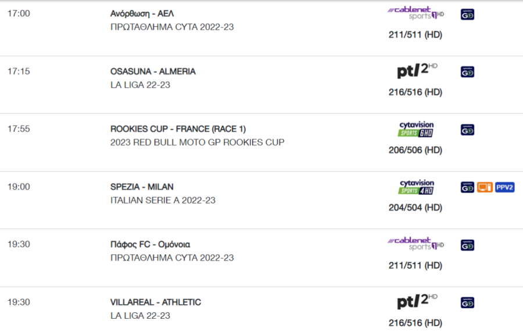523x335 pixels.
Task: Click Cytavision GO icon for Ανόρθωση - ΑΕΛ
Action: pos(467,15)
